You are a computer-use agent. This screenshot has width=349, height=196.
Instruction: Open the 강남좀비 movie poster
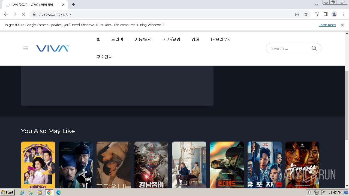click(x=151, y=165)
